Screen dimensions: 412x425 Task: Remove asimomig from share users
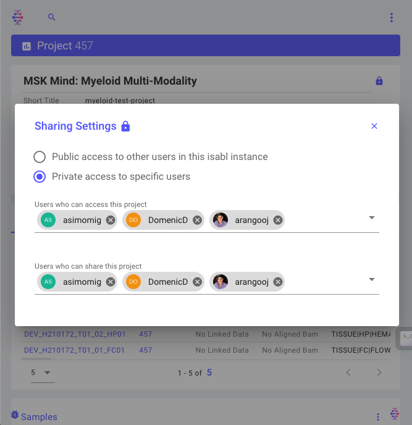[x=111, y=282]
